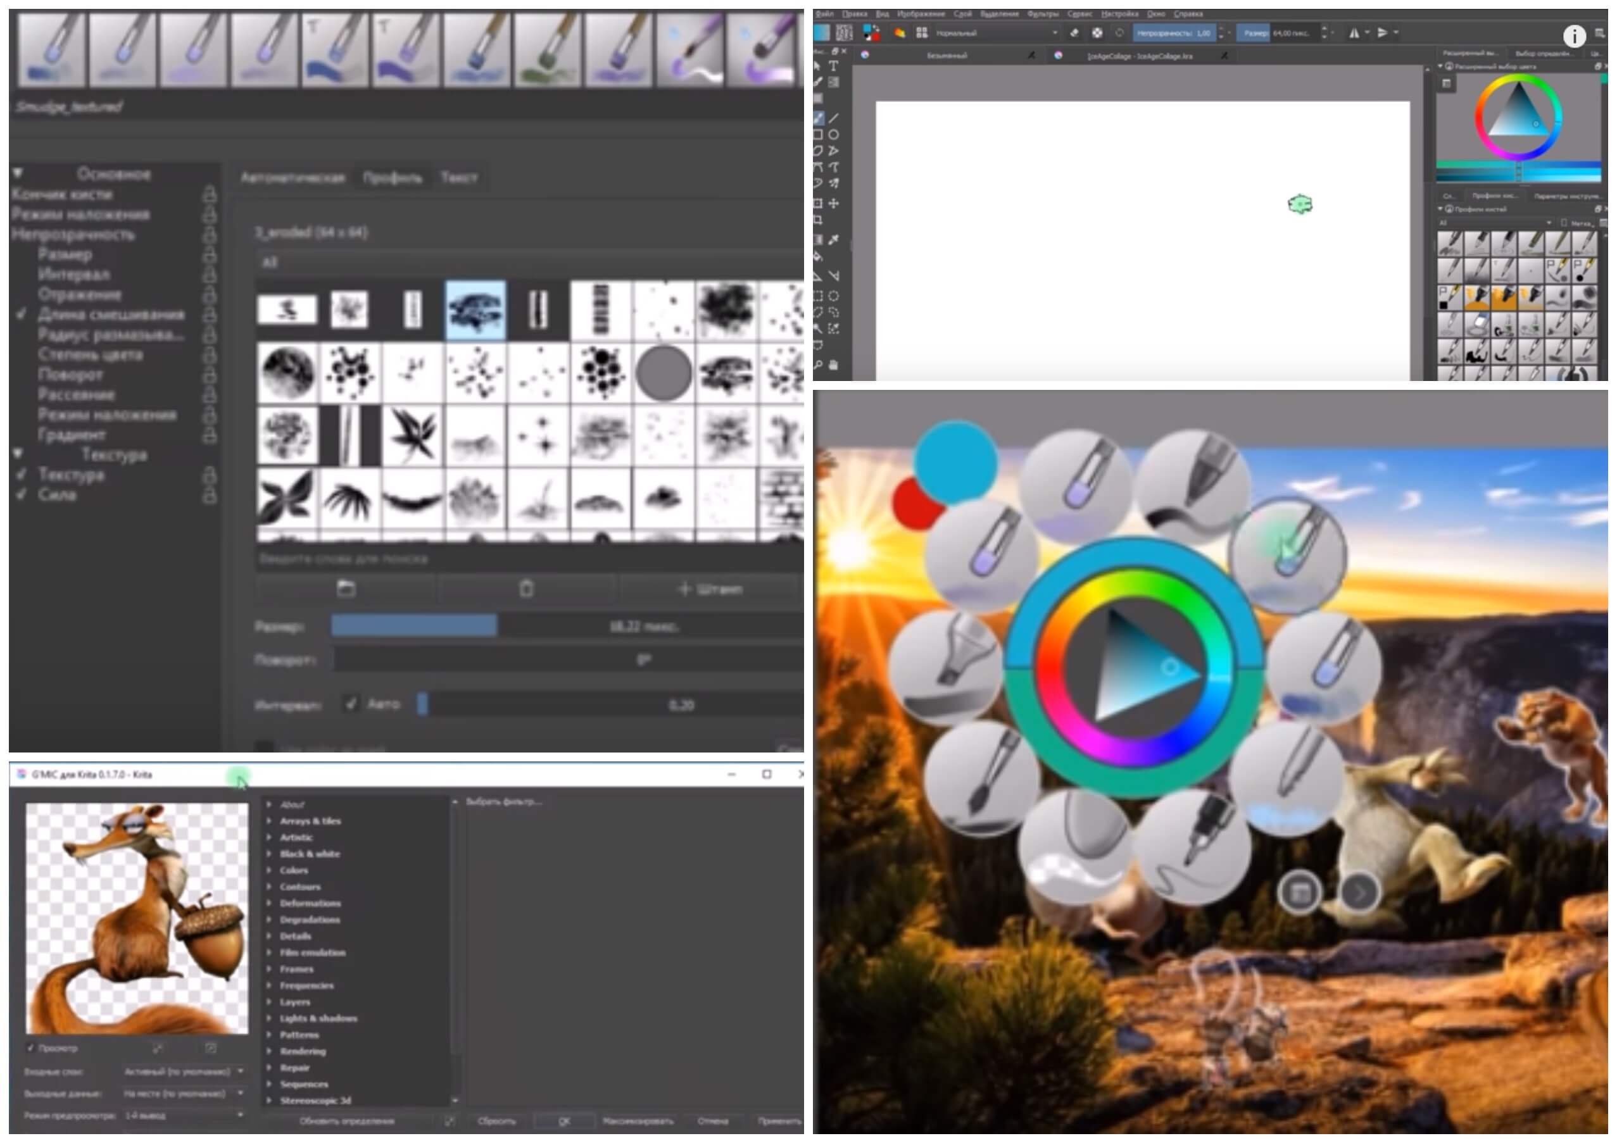
Task: Switch to IceAgeCollage document tab
Action: (1140, 56)
